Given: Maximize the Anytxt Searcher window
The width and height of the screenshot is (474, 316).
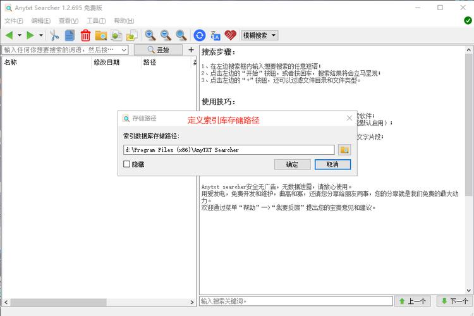Looking at the screenshot, I should [440, 8].
